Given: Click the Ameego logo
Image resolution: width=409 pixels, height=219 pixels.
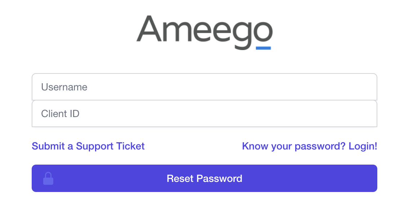Looking at the screenshot, I should point(204,32).
